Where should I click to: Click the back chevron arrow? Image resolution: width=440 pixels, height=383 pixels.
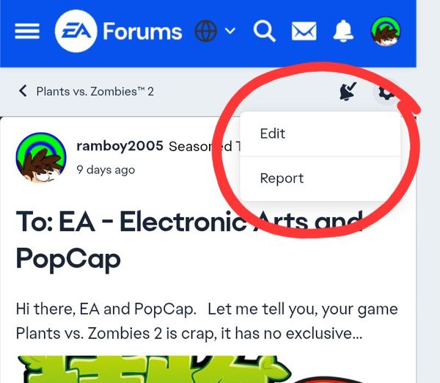click(x=23, y=91)
